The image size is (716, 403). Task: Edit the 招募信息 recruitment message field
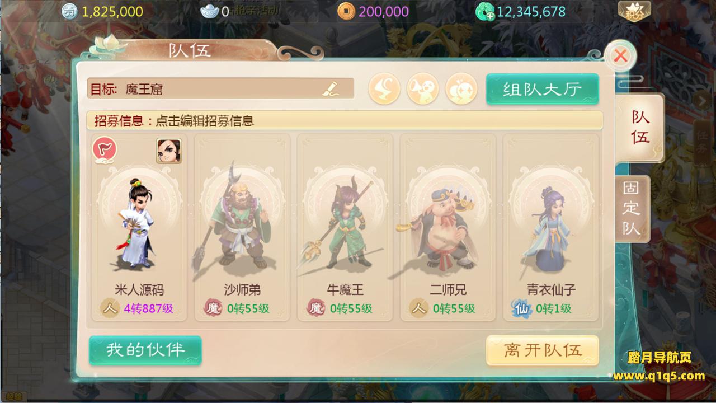point(345,120)
